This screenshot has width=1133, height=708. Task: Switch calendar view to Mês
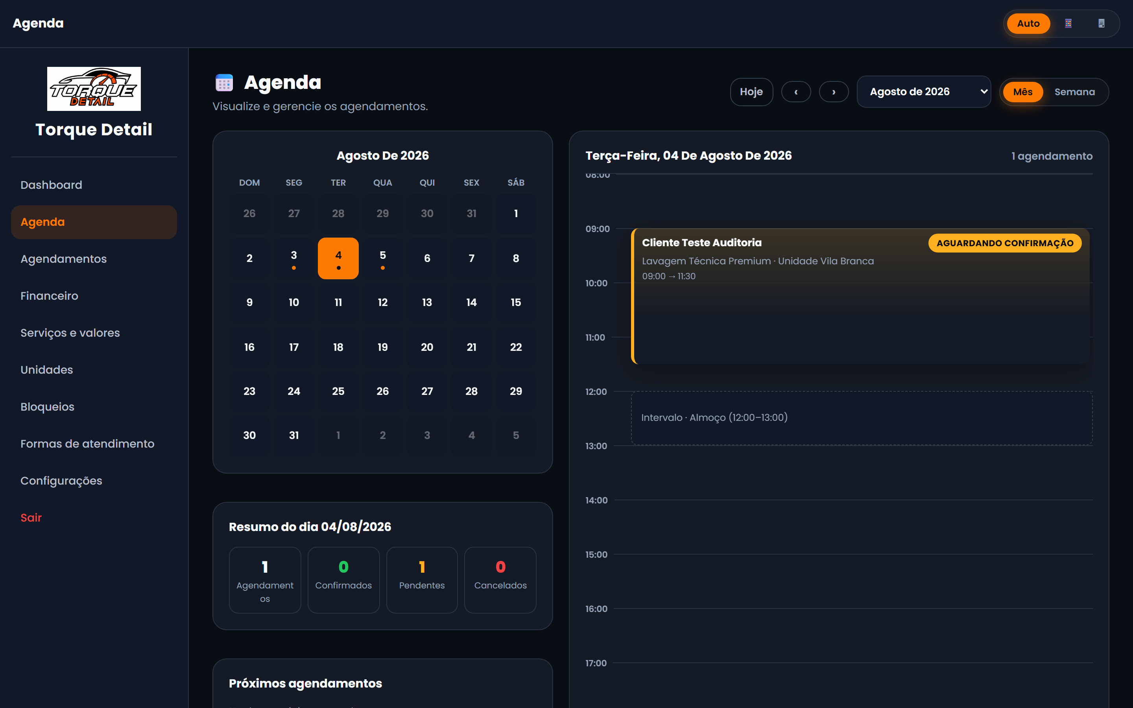(x=1022, y=92)
